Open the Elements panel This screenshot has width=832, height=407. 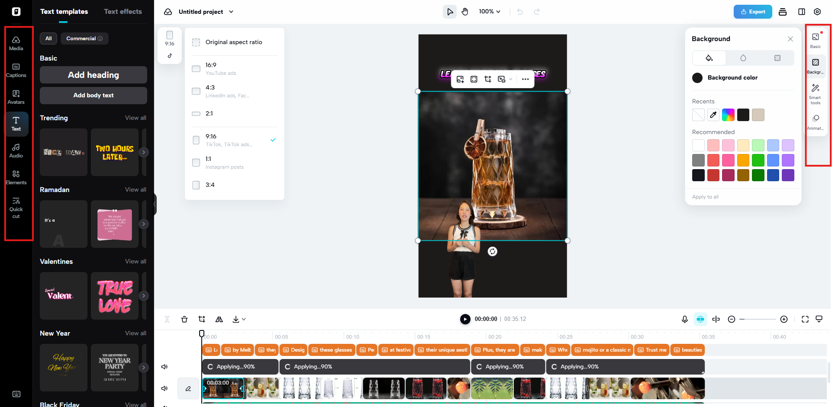pos(16,176)
